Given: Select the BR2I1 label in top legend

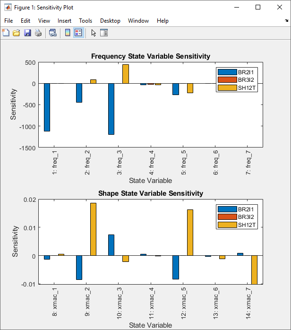Looking at the screenshot, I should coord(246,72).
